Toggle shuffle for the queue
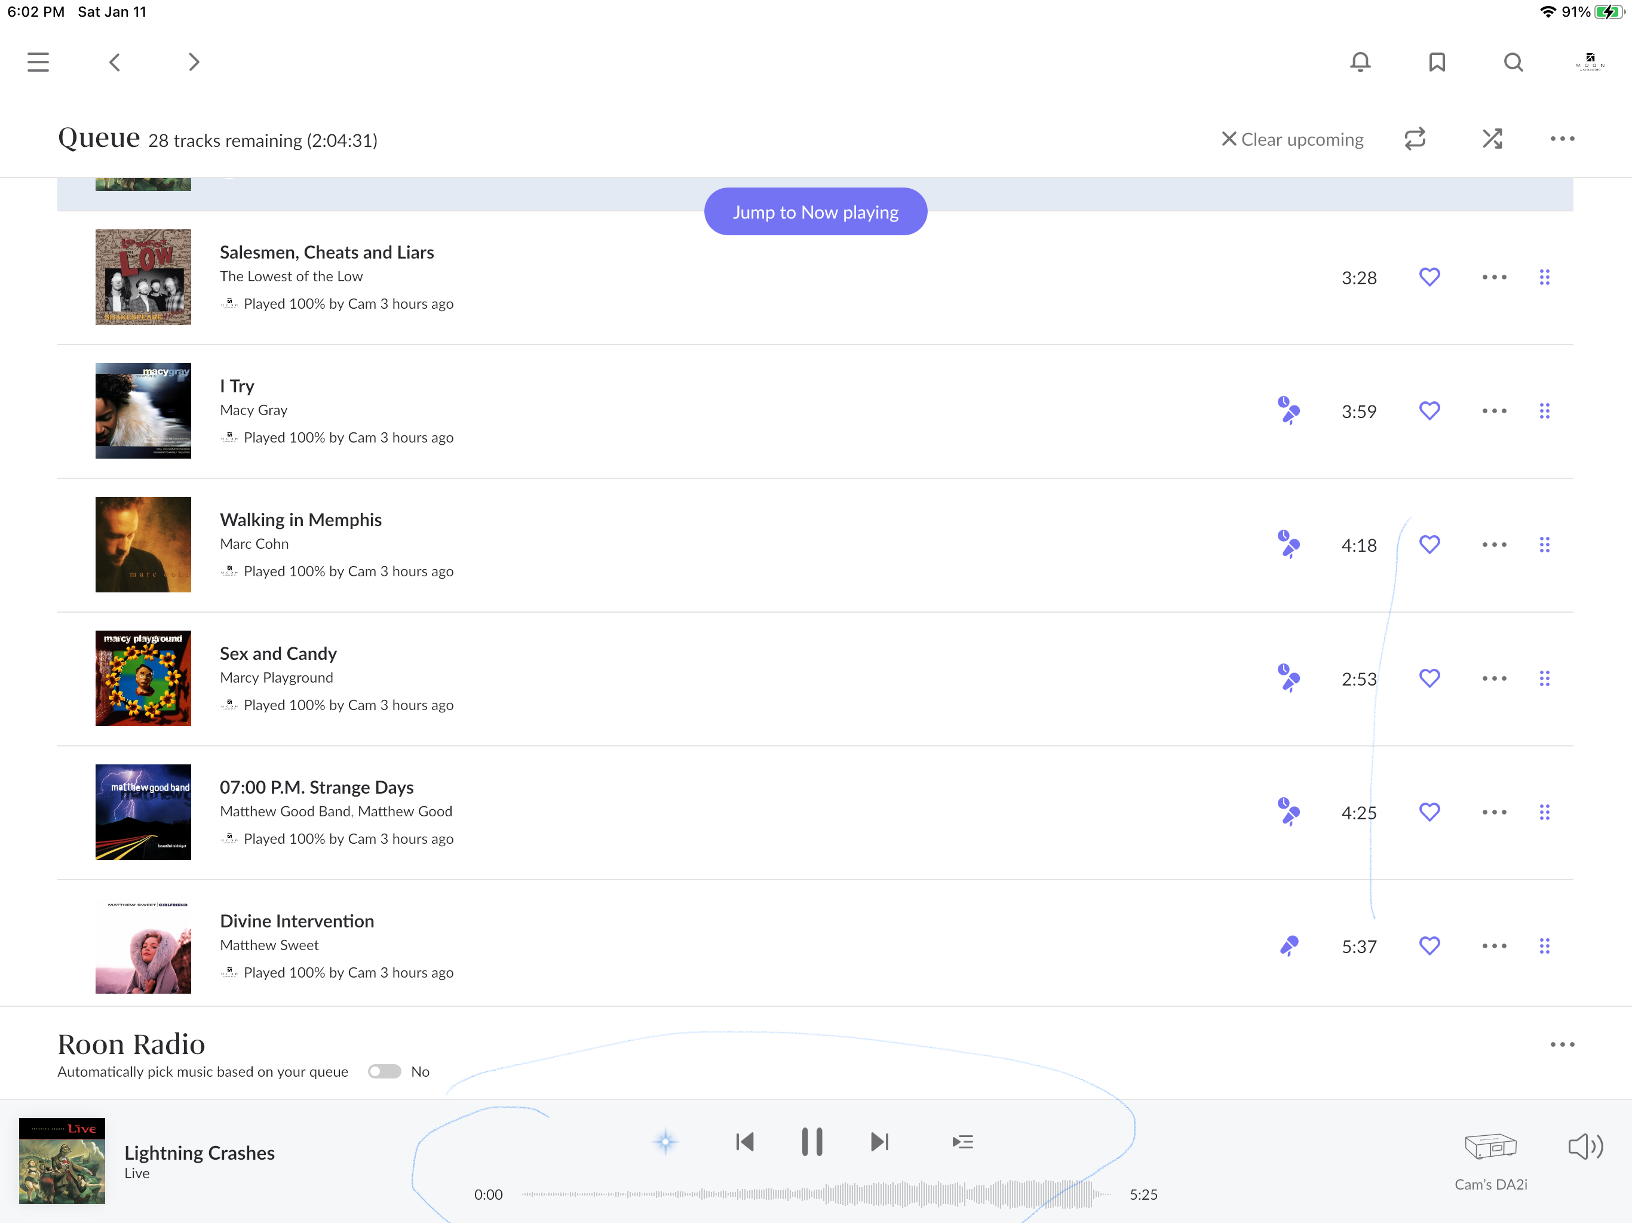Screen dimensions: 1632x1223 point(1492,139)
